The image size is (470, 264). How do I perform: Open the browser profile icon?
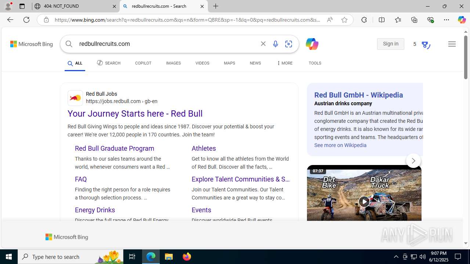[8, 6]
